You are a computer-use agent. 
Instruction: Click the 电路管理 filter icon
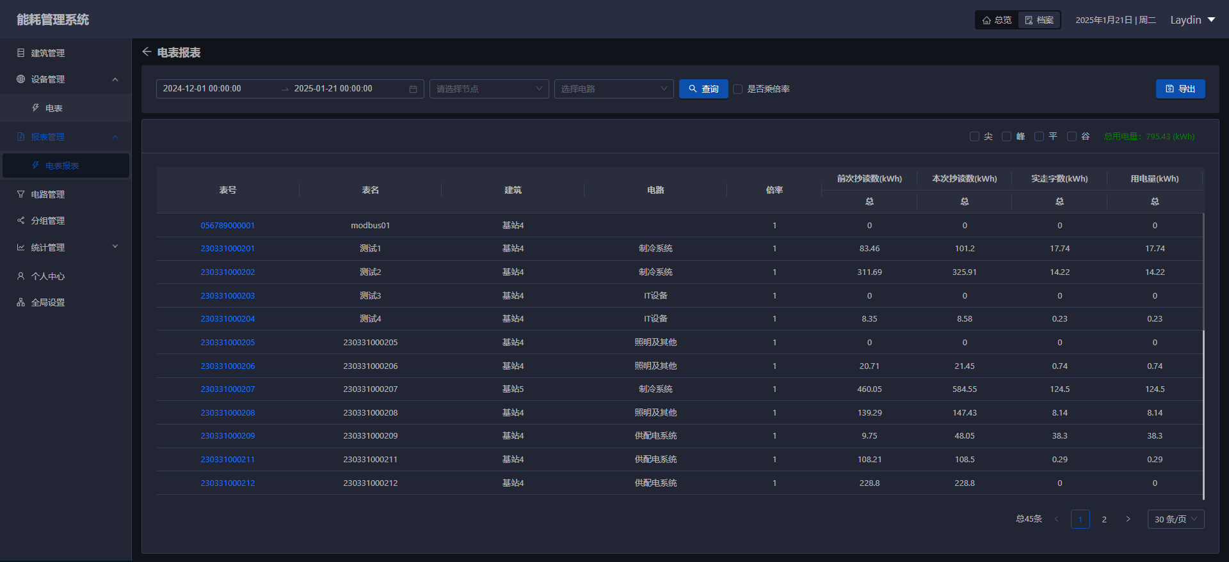(x=20, y=194)
